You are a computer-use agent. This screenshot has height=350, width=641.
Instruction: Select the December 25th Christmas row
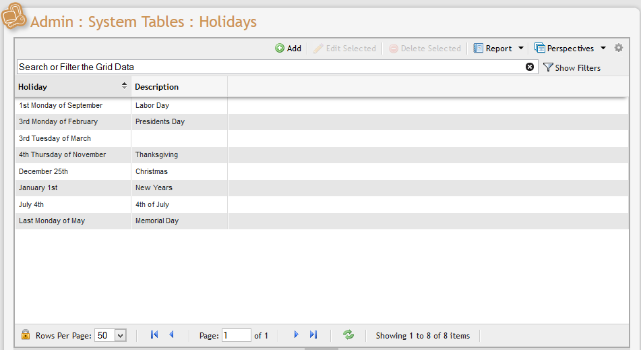(x=121, y=171)
